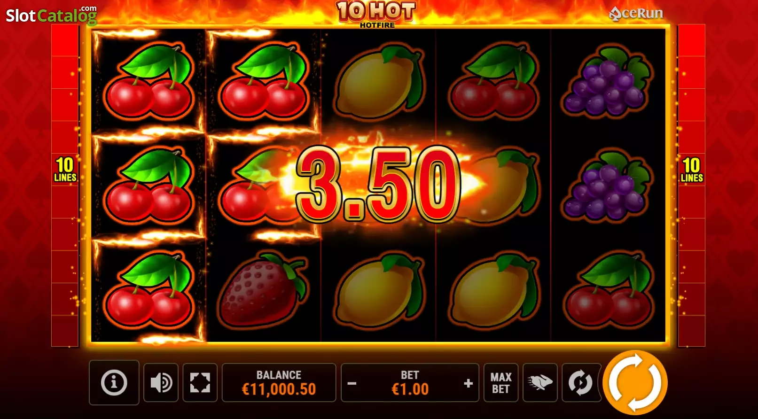
Task: Open the game info paytable icon
Action: click(114, 382)
